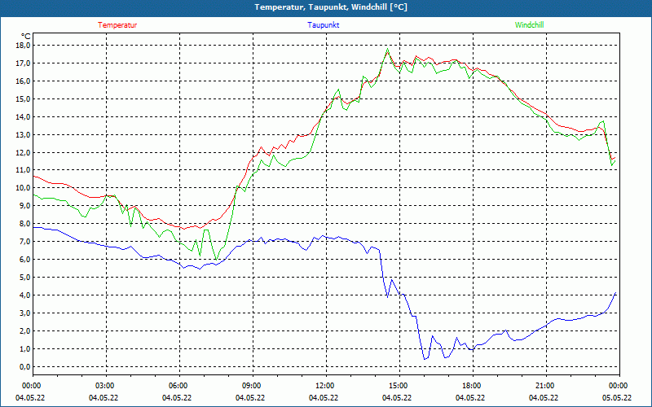Click the 18:00 time axis label
The height and width of the screenshot is (407, 652).
pyautogui.click(x=470, y=386)
